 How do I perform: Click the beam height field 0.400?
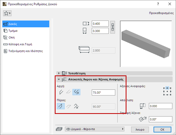100,24
